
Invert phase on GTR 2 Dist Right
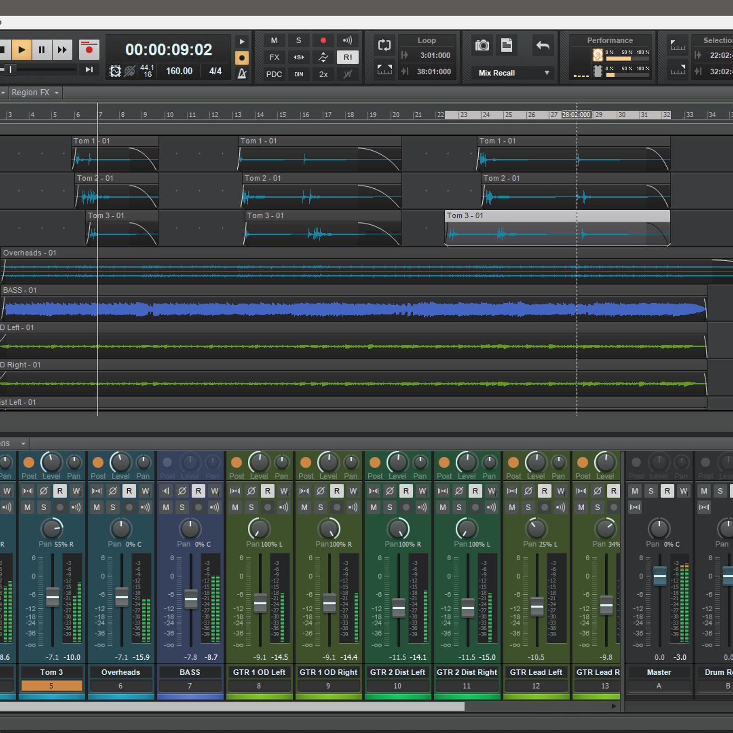click(459, 491)
